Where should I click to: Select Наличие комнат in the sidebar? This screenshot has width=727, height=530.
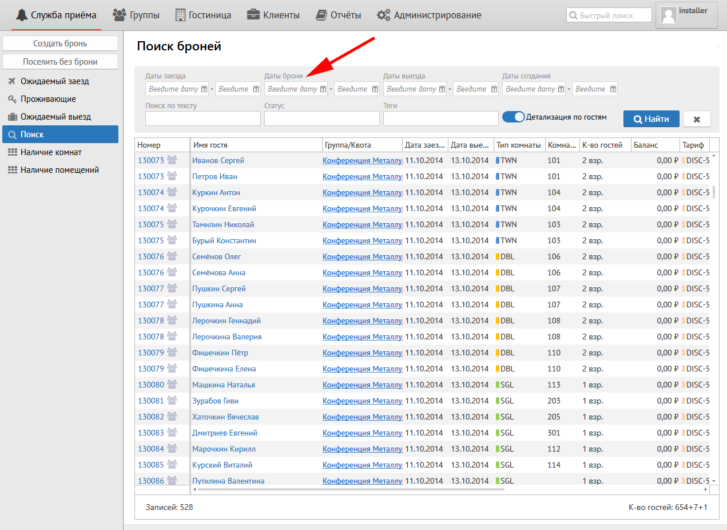[51, 152]
